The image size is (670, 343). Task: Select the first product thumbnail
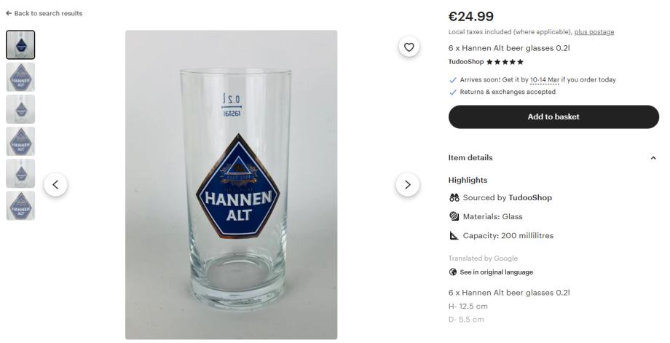[20, 45]
